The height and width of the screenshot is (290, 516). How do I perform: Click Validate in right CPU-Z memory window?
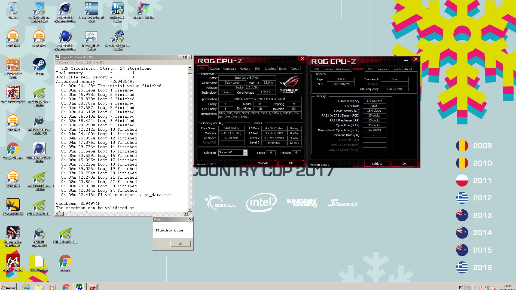377,164
